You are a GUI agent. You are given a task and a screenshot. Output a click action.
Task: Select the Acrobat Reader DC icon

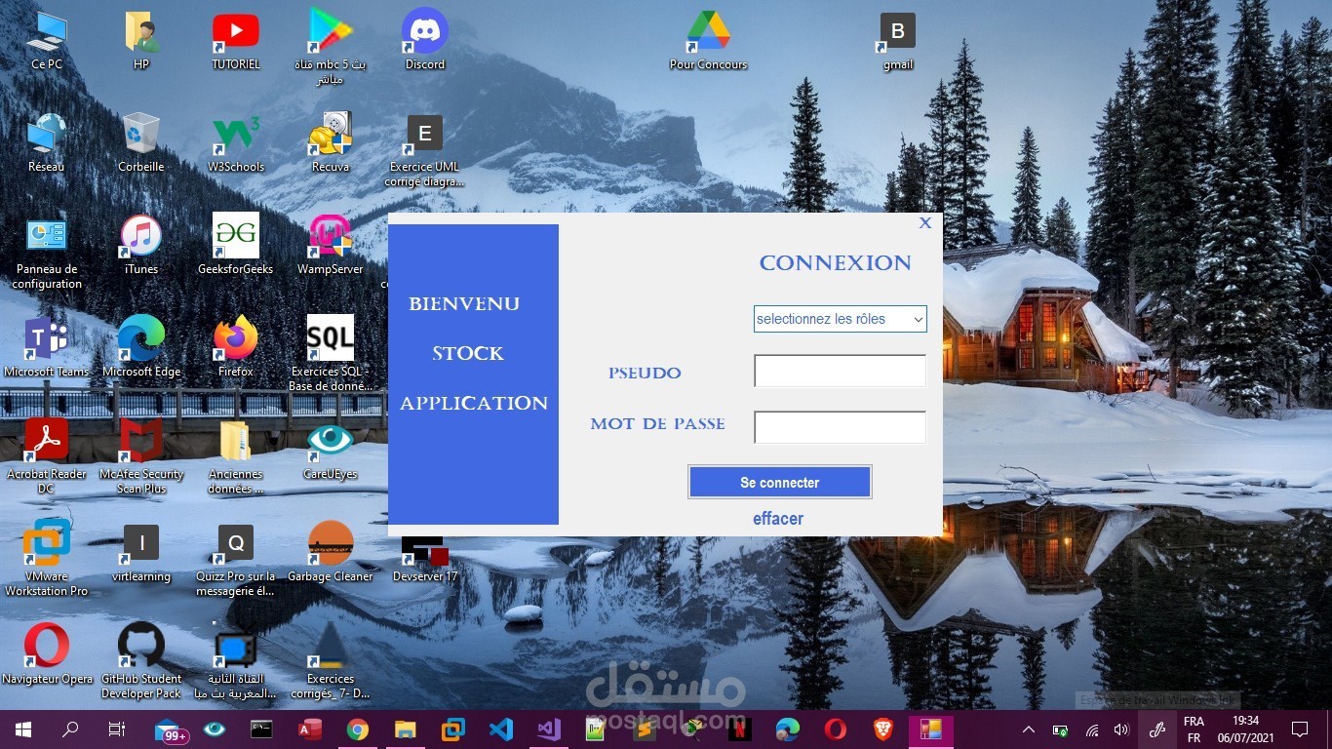[47, 455]
